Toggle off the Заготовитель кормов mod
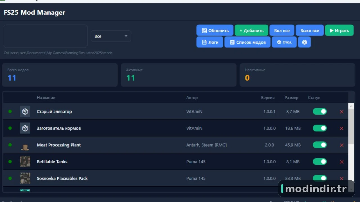The width and height of the screenshot is (360, 202). click(320, 128)
